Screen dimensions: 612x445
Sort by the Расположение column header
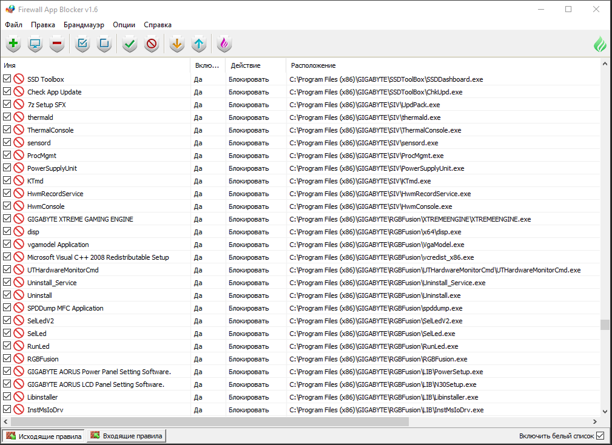pos(442,65)
